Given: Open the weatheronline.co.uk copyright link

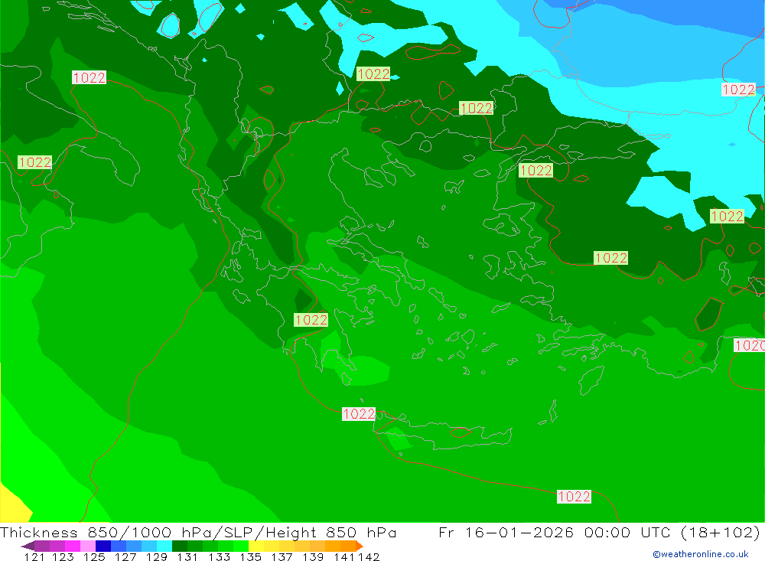Looking at the screenshot, I should 701,554.
